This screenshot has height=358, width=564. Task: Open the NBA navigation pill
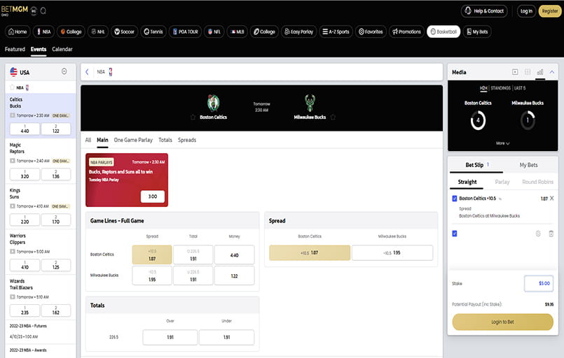[x=43, y=31]
